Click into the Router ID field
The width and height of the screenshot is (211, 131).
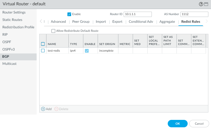click(138, 14)
